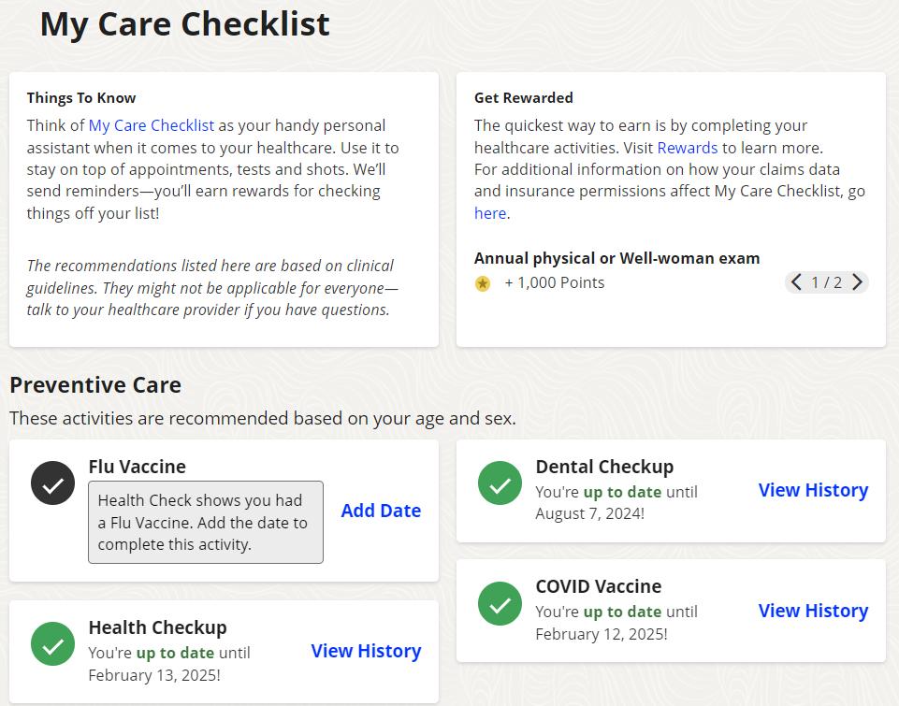Select the green checkmark next to Dental Checkup
Viewport: 899px width, 706px height.
[x=500, y=483]
